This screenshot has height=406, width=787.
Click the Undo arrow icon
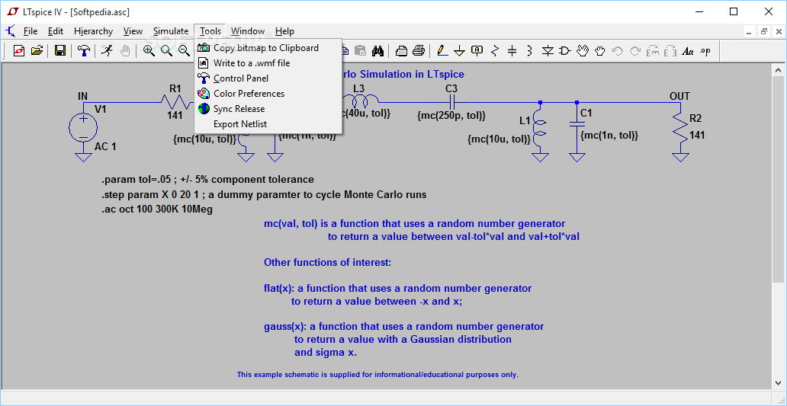click(x=618, y=50)
